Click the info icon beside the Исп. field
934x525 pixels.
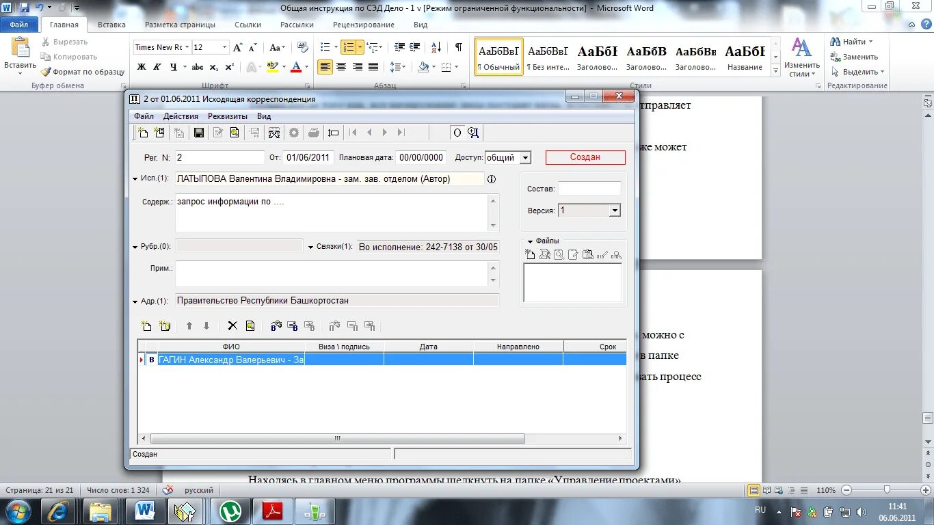pos(491,178)
